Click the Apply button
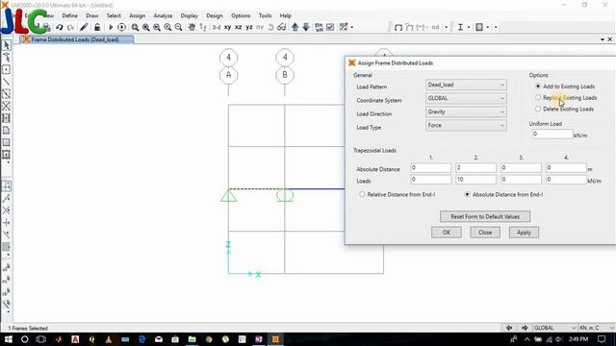This screenshot has height=346, width=616. (524, 233)
